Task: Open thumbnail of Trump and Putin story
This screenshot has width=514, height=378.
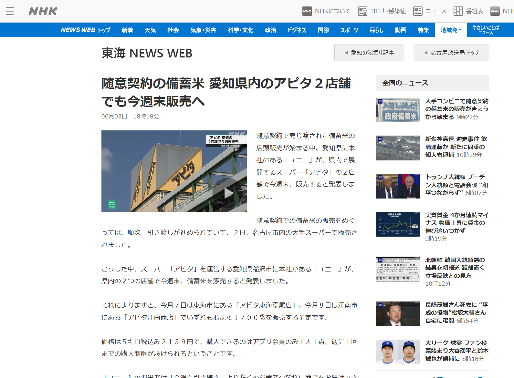Action: [x=398, y=186]
